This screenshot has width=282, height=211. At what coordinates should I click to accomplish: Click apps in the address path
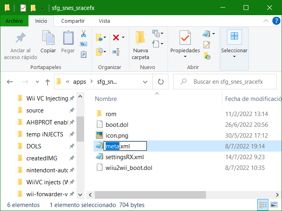click(80, 82)
